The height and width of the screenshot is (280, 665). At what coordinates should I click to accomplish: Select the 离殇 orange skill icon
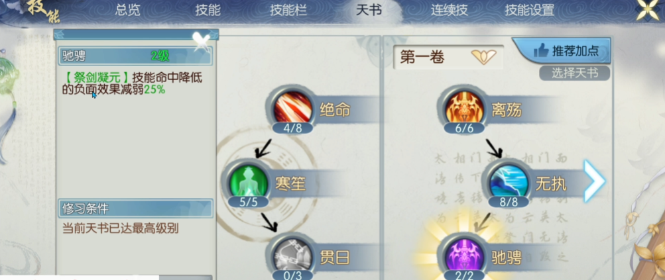pos(464,110)
